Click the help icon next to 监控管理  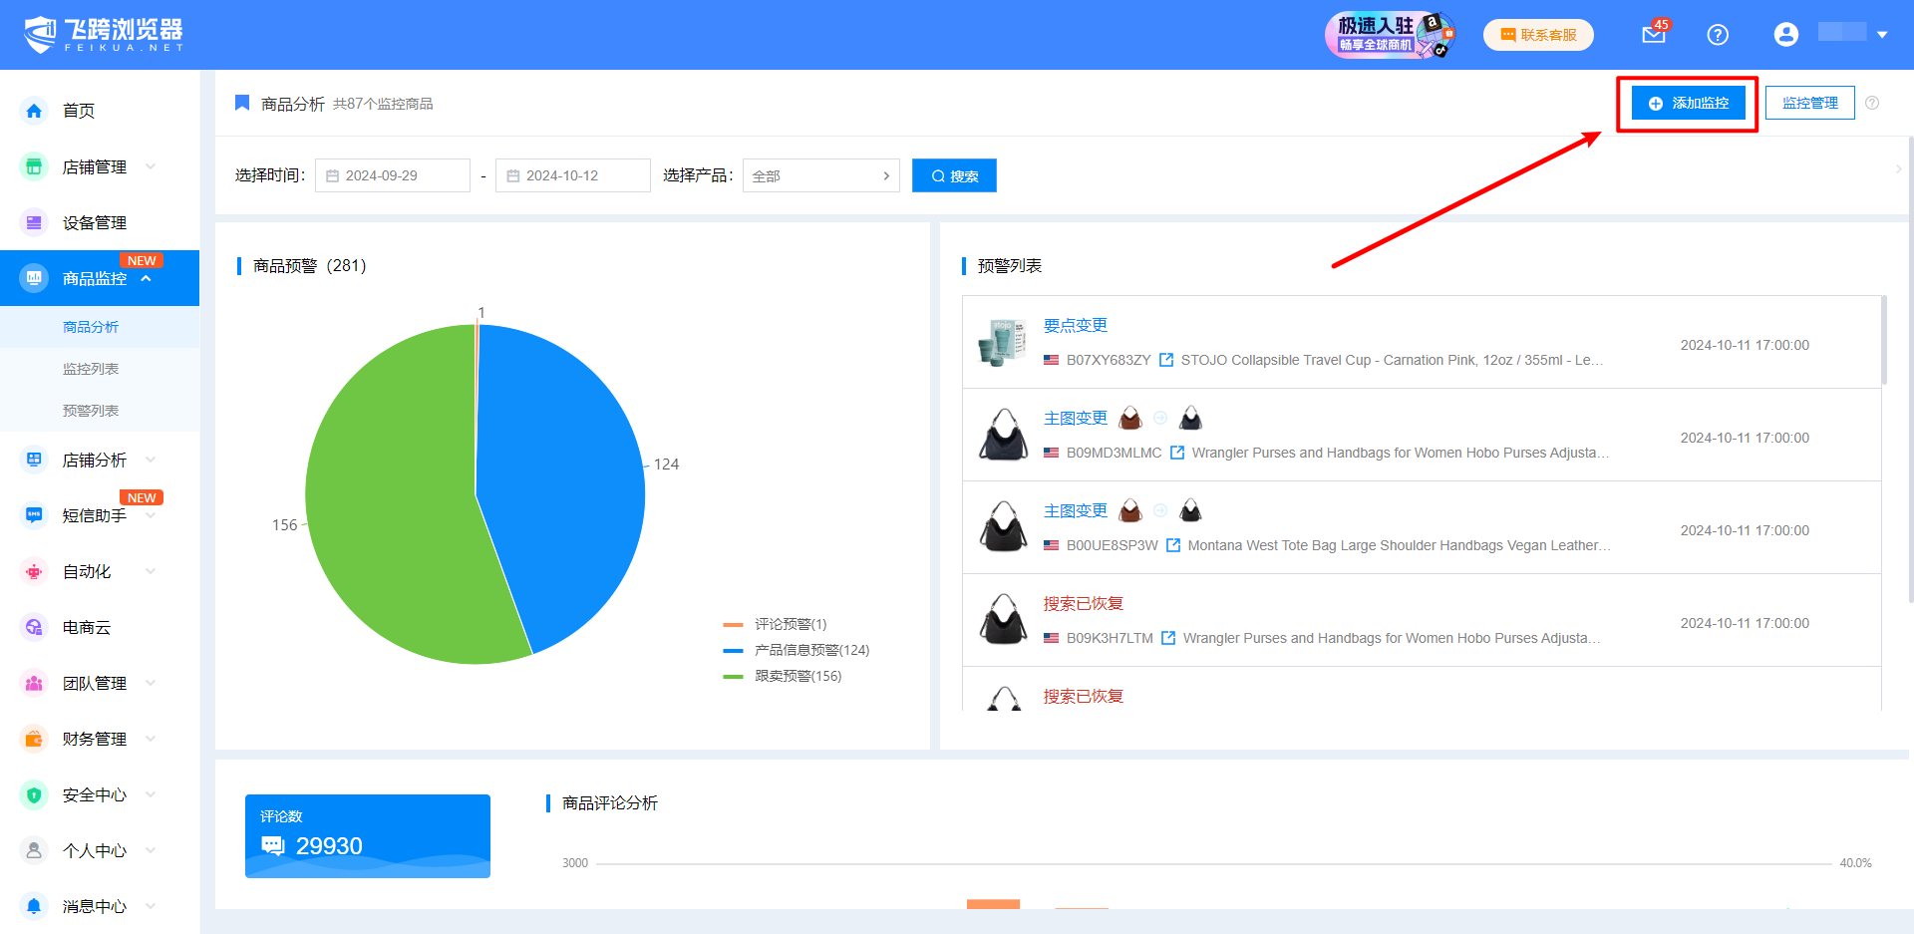coord(1872,103)
